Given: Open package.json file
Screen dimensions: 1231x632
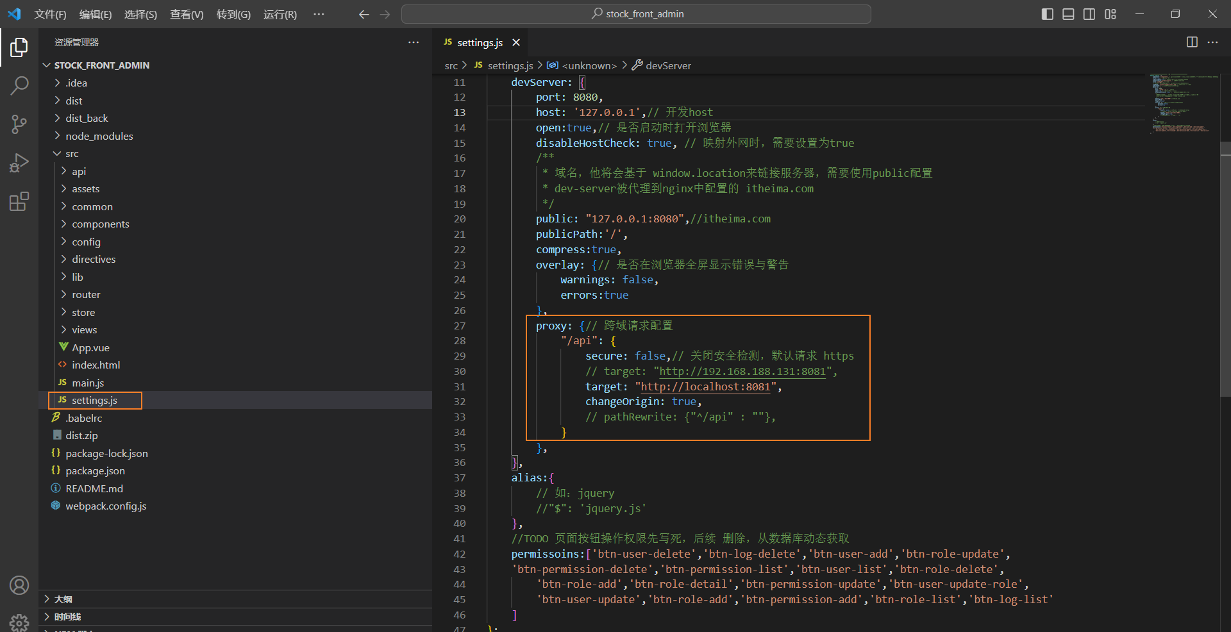Looking at the screenshot, I should tap(235, 470).
